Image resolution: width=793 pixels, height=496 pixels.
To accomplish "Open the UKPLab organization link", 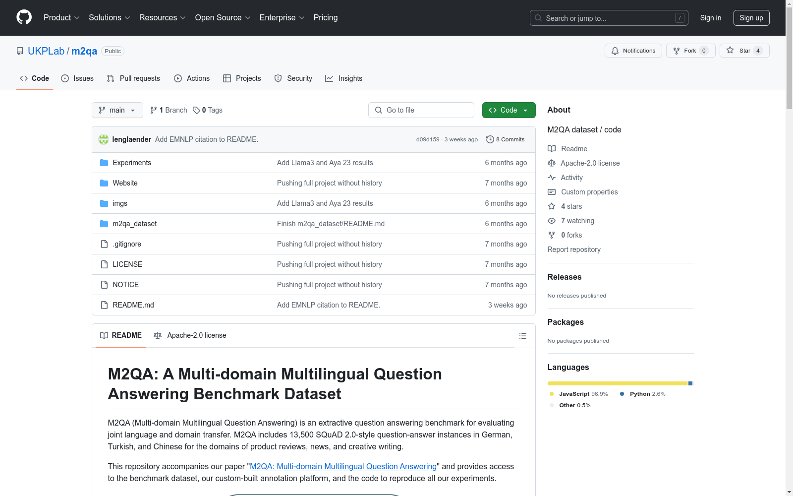I will point(46,51).
